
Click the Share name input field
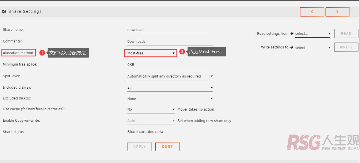[x=170, y=30]
